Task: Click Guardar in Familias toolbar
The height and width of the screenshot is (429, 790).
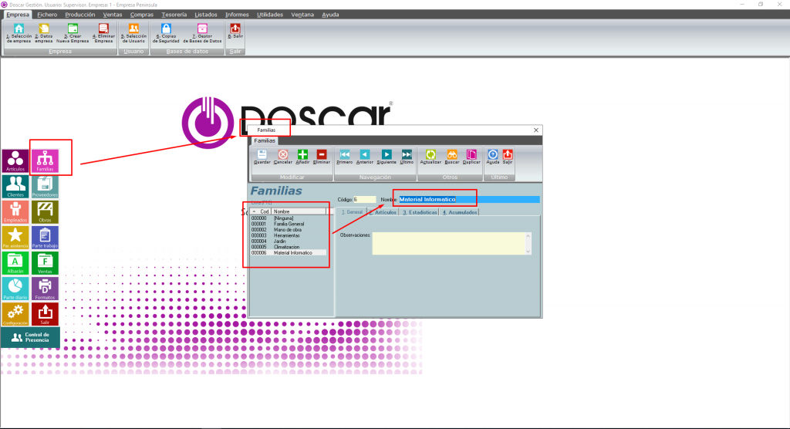Action: (262, 157)
